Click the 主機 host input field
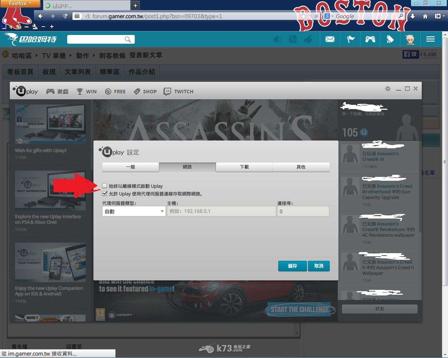448x358 pixels. point(222,211)
